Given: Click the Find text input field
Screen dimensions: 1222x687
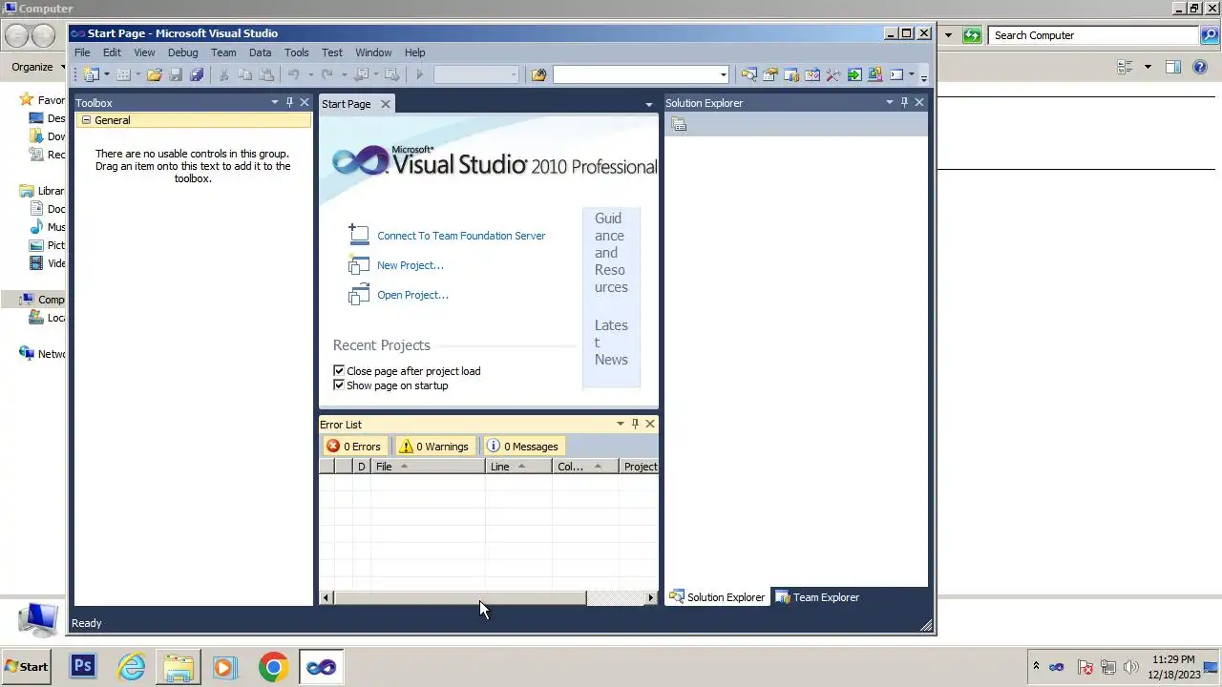Looking at the screenshot, I should [x=635, y=74].
